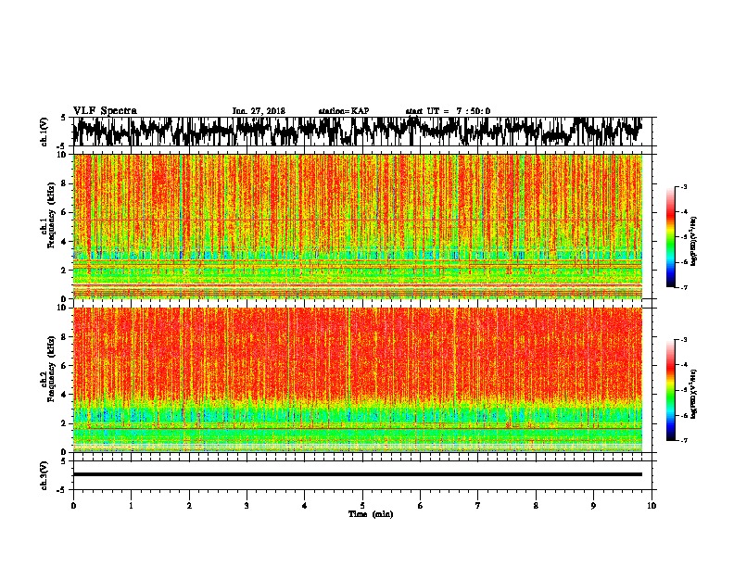
Task: Click the black bar in ch.3 panel
Action: [358, 474]
